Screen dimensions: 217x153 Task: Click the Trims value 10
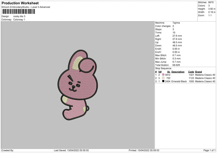click(x=174, y=32)
